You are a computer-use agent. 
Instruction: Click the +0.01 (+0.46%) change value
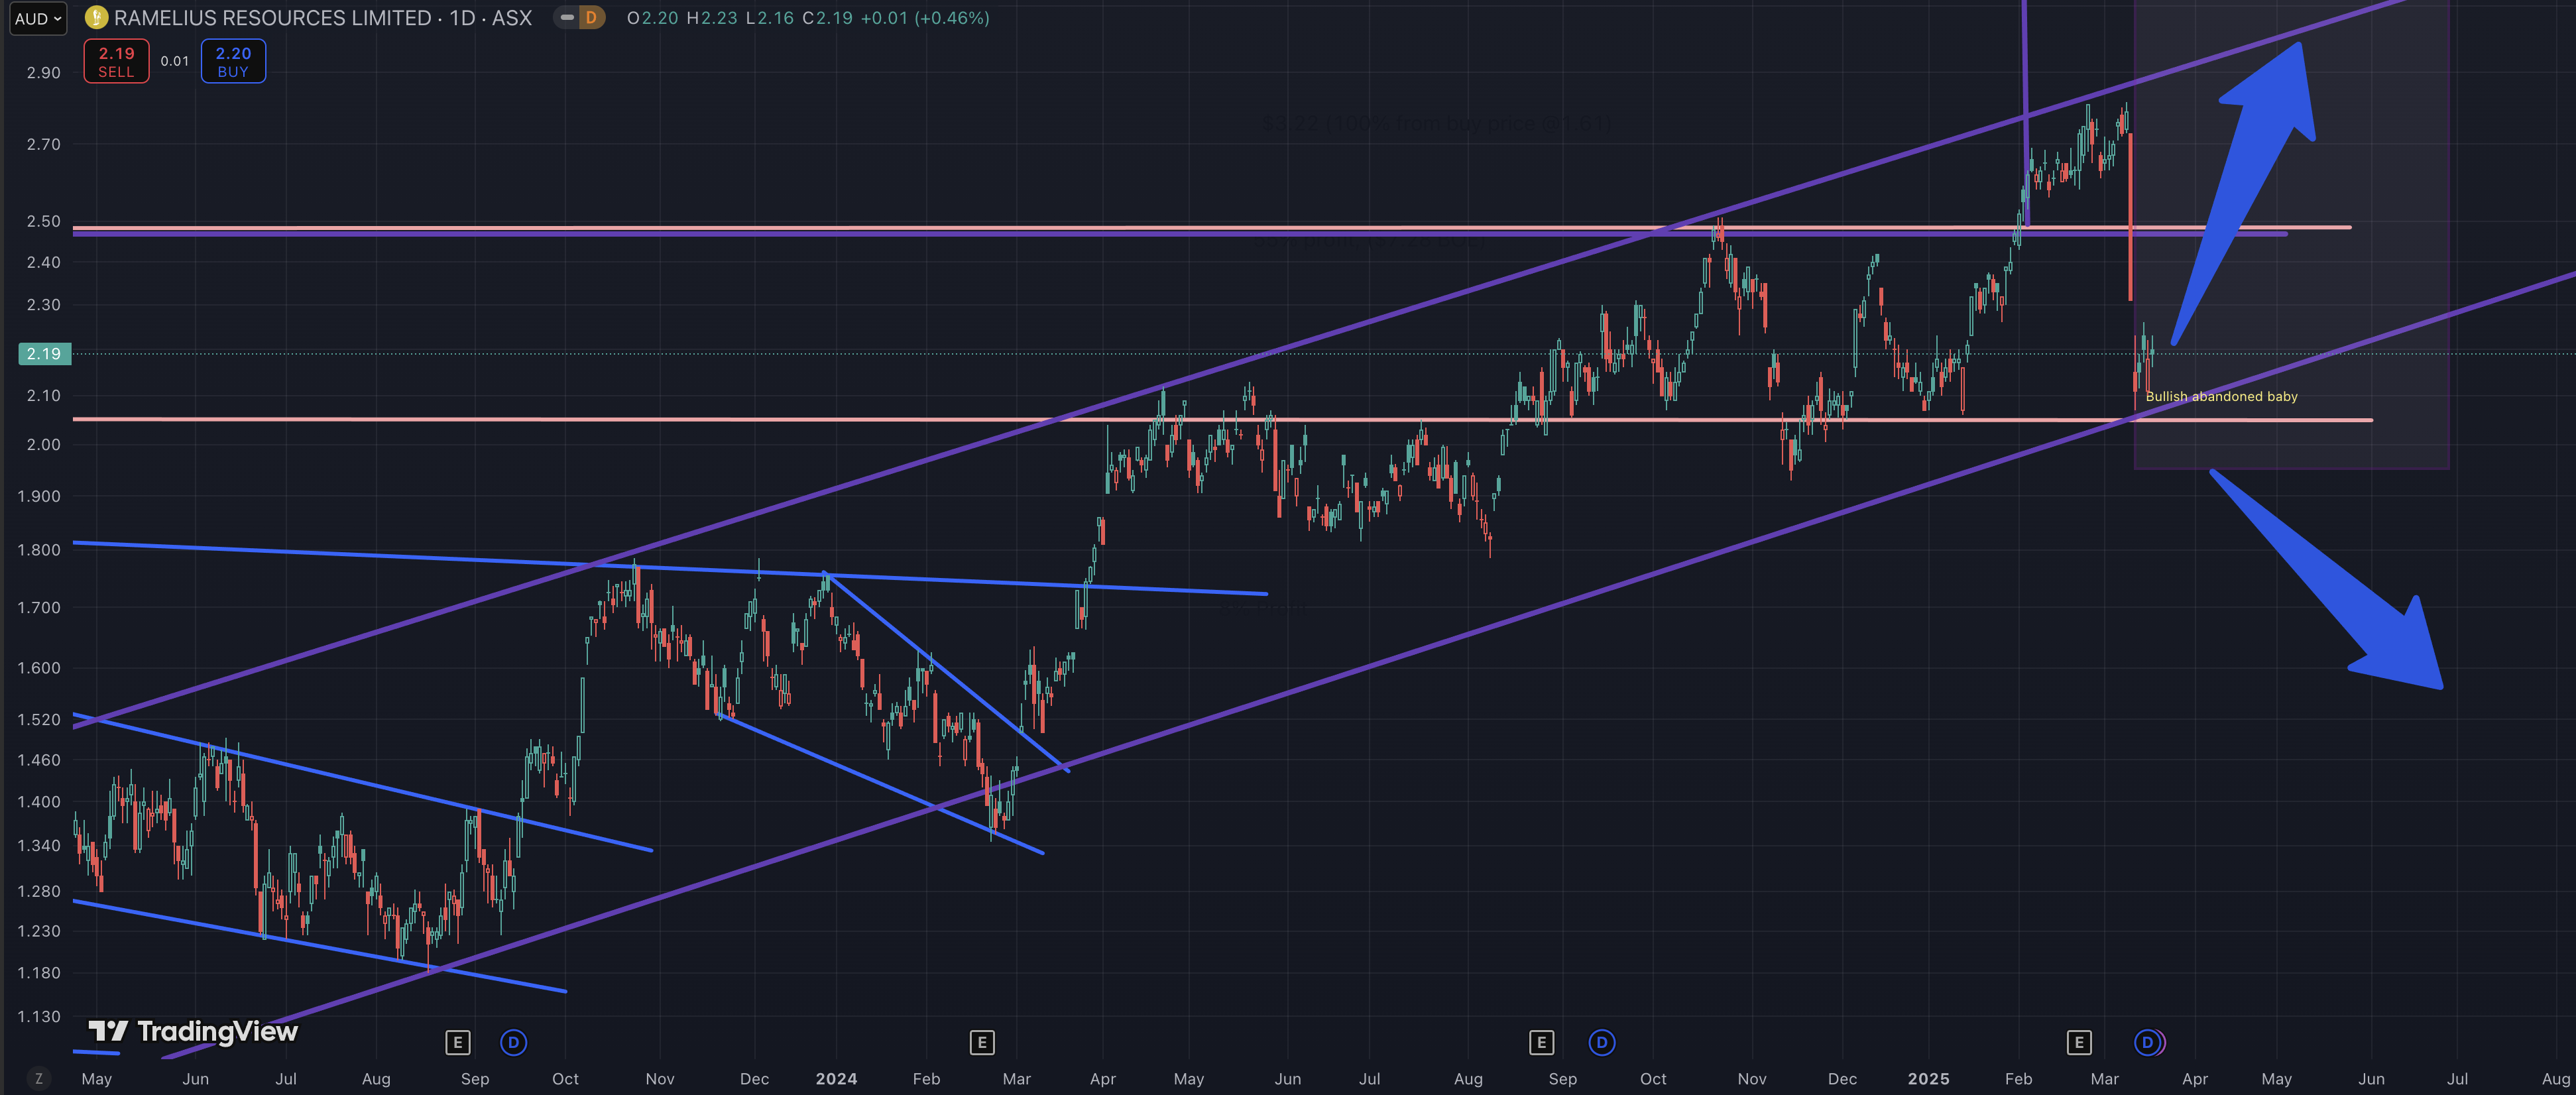coord(925,18)
